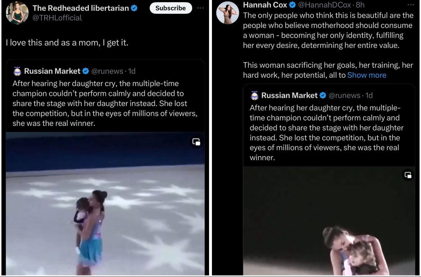Click the 8h timestamp on Hannah's post
Image resolution: width=421 pixels, height=277 pixels.
click(360, 5)
